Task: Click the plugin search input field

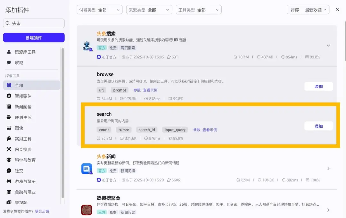Action: coord(34,23)
